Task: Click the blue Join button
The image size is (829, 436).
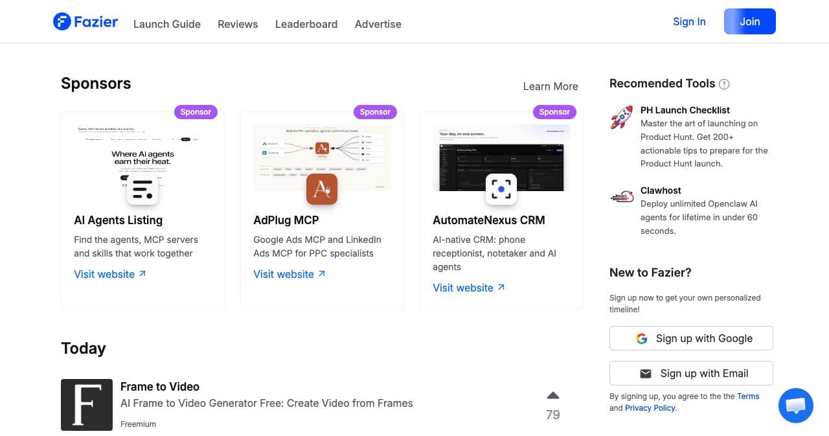Action: [750, 21]
